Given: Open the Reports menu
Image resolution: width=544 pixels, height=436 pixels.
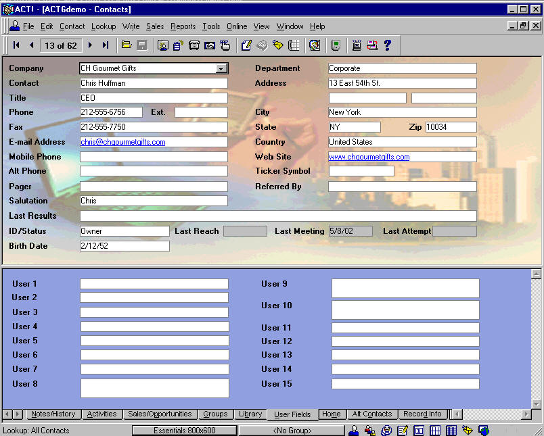Looking at the screenshot, I should [x=183, y=26].
